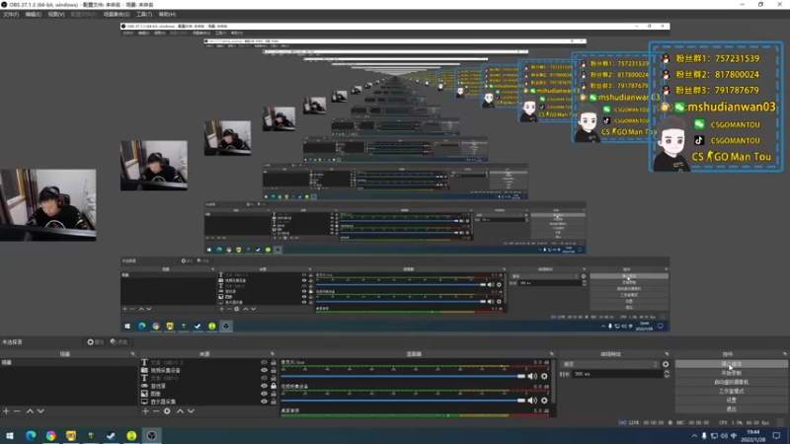Open 滤镜 filters for selected source
Image resolution: width=790 pixels, height=444 pixels.
click(x=118, y=342)
